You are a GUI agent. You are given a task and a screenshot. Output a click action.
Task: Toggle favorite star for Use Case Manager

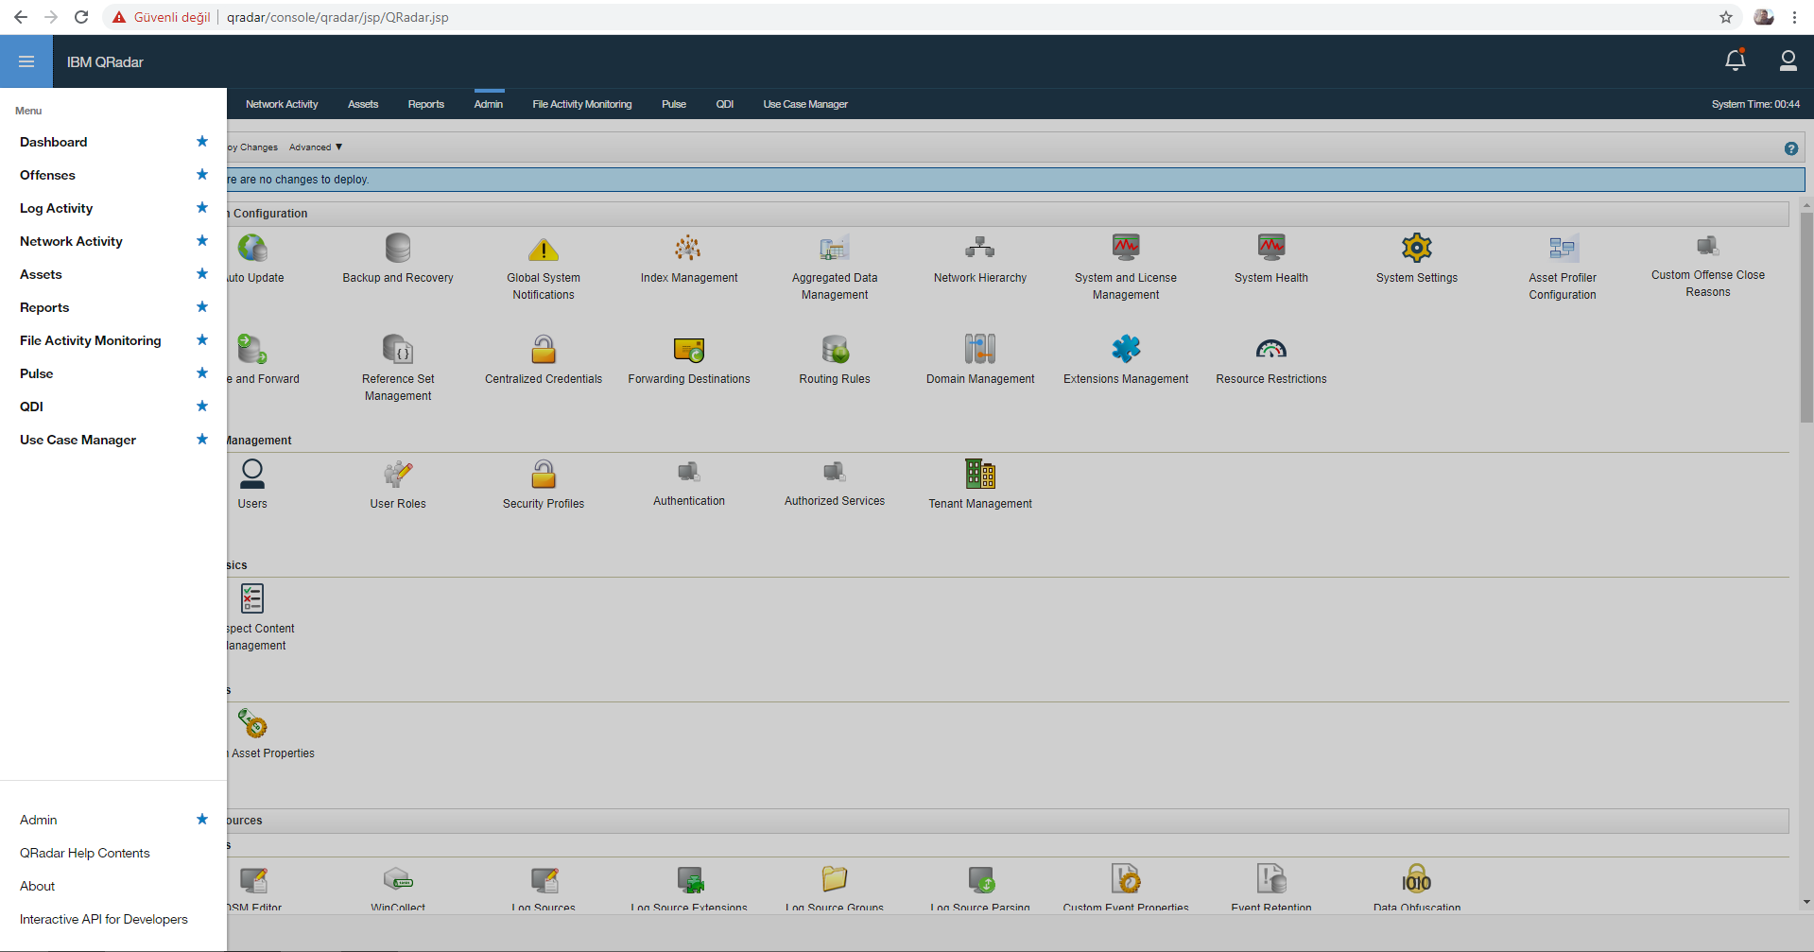(x=201, y=440)
